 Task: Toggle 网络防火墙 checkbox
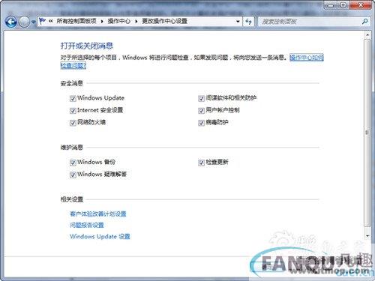[x=73, y=123]
